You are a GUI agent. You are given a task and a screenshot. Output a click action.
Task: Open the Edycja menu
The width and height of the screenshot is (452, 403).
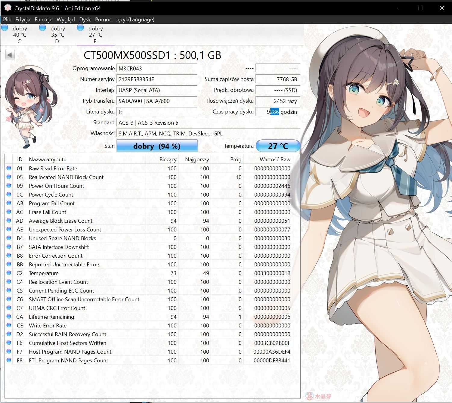[x=23, y=20]
